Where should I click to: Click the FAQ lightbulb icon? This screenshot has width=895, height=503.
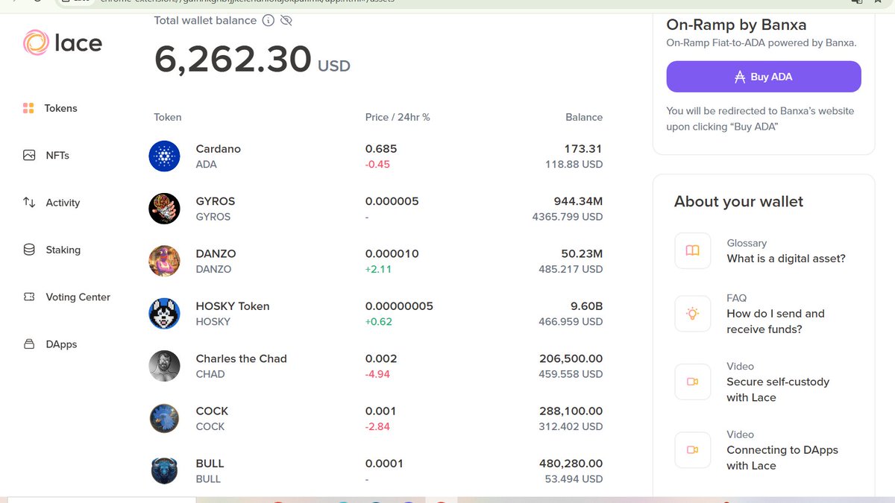click(693, 314)
